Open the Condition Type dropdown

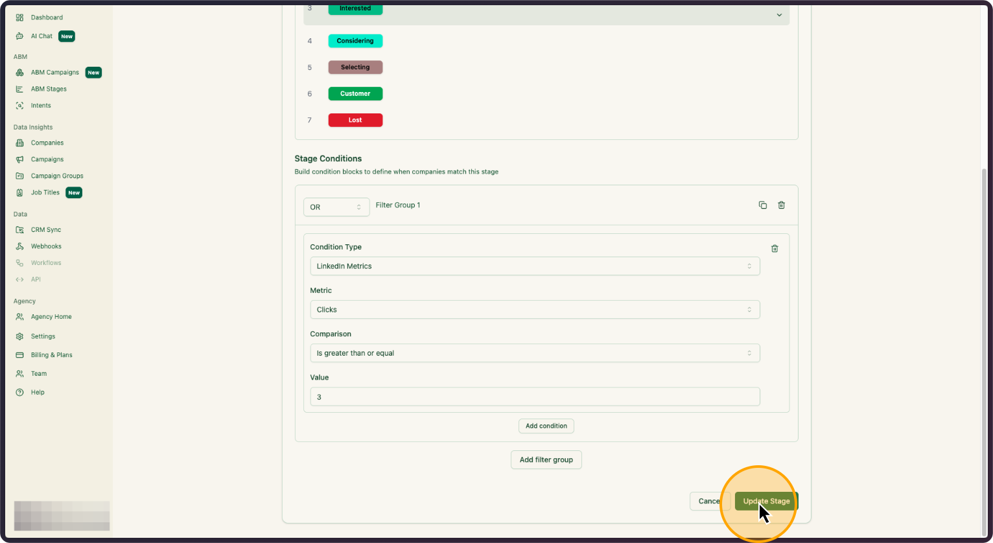pos(535,266)
